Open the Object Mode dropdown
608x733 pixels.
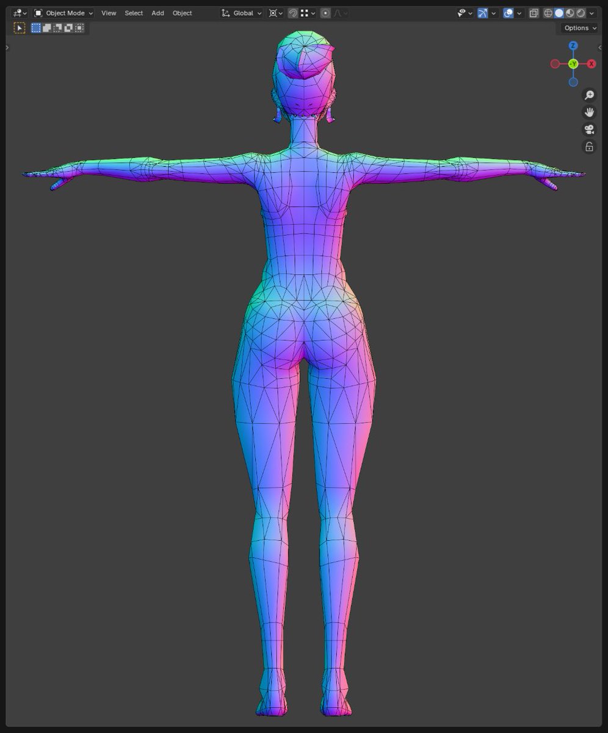63,13
